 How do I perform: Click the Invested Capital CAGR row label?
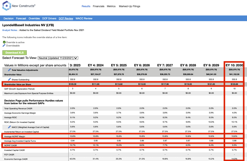coord(15,150)
